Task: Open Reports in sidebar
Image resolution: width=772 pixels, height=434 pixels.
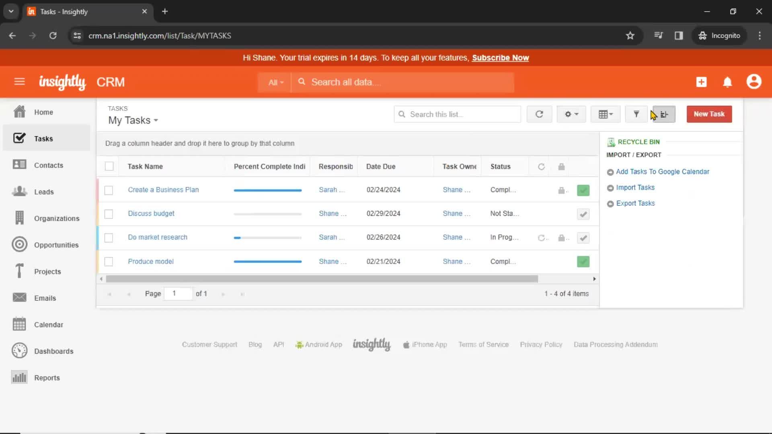Action: coord(47,377)
